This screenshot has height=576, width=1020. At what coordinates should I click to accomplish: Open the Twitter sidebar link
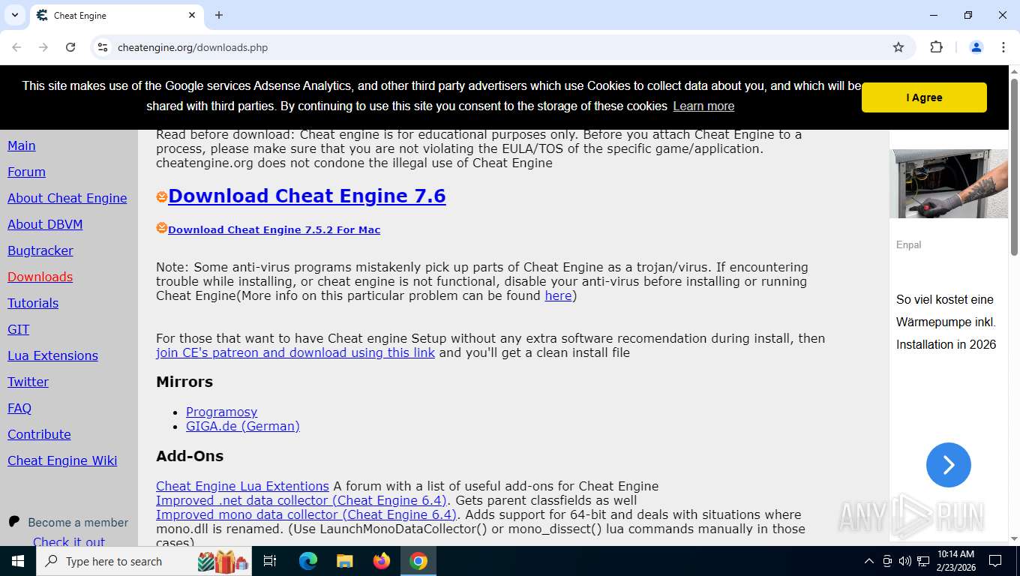[x=28, y=382]
